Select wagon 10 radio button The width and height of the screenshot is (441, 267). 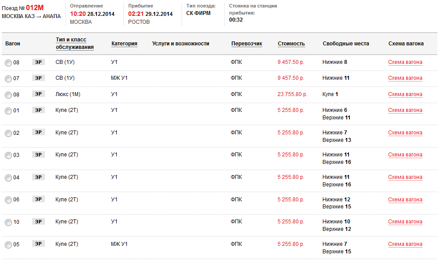click(x=8, y=222)
